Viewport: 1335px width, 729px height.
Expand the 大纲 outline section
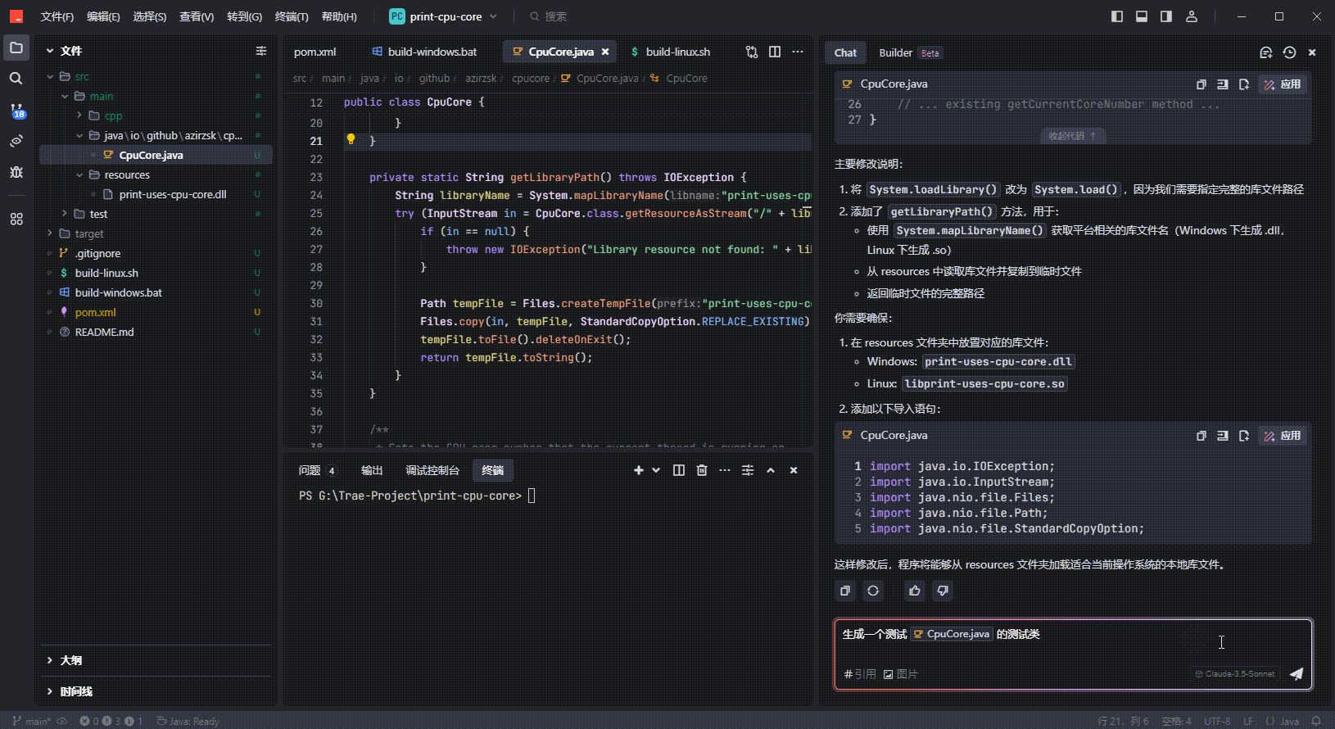pyautogui.click(x=71, y=660)
